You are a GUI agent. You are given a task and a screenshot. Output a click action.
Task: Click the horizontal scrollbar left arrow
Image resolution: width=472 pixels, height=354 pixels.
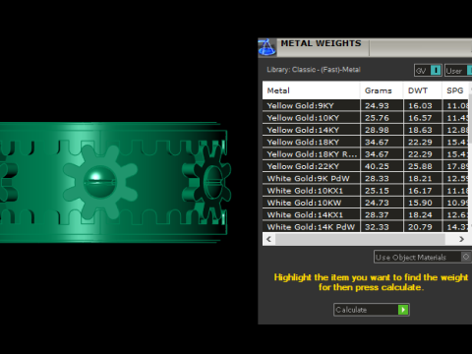click(269, 239)
